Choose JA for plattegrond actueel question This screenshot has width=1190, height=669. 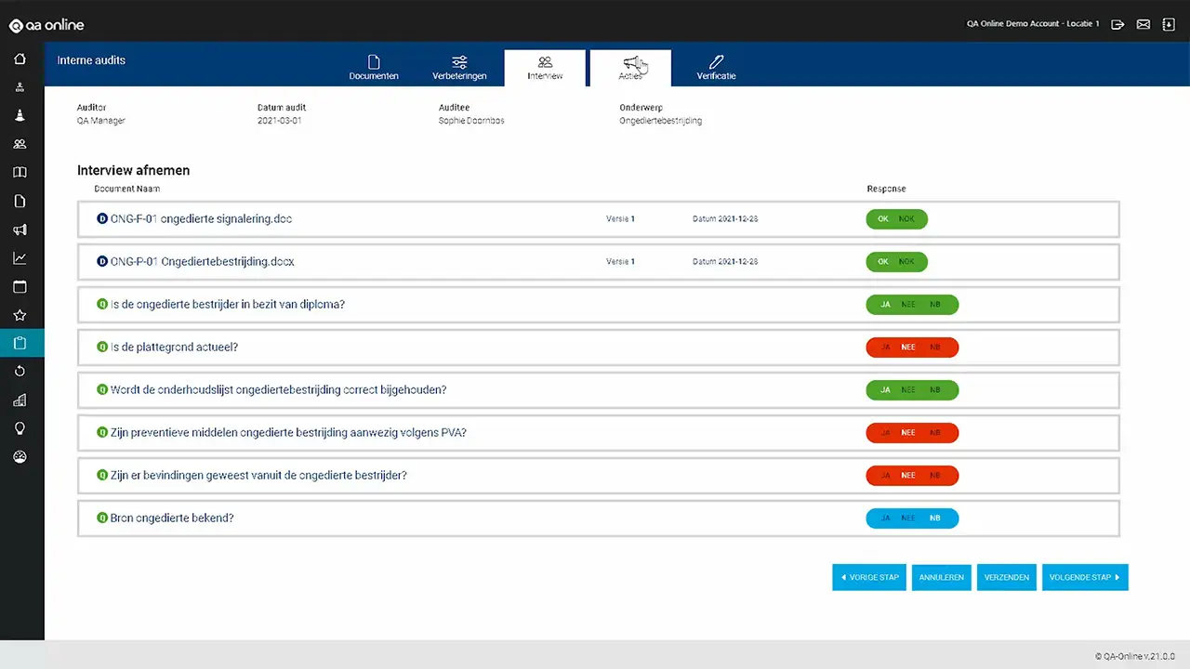885,348
